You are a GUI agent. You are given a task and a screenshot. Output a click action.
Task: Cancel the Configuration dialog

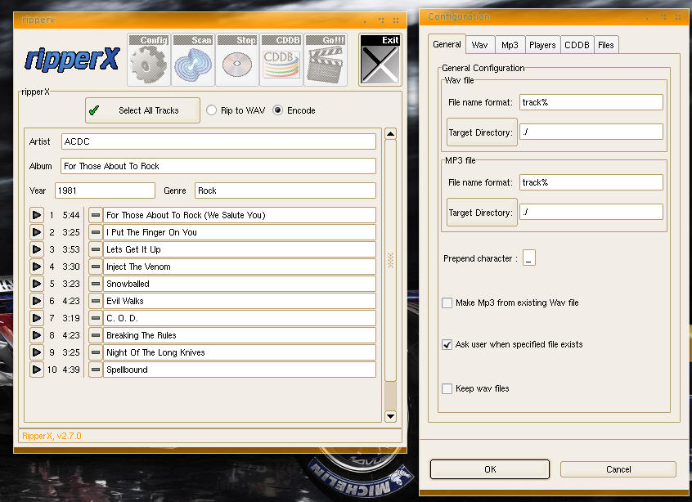(618, 469)
